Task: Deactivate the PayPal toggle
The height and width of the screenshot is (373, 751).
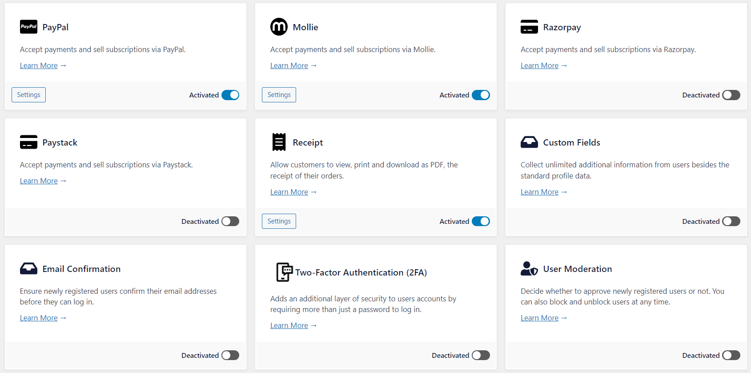Action: pos(230,95)
